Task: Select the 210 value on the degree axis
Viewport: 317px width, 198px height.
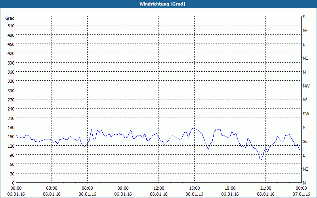Action: coord(11,118)
